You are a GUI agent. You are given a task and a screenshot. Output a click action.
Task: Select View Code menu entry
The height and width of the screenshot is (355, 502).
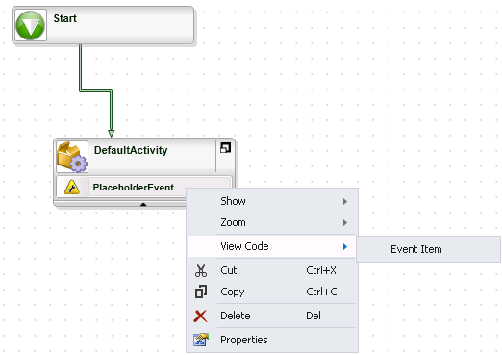click(x=271, y=246)
